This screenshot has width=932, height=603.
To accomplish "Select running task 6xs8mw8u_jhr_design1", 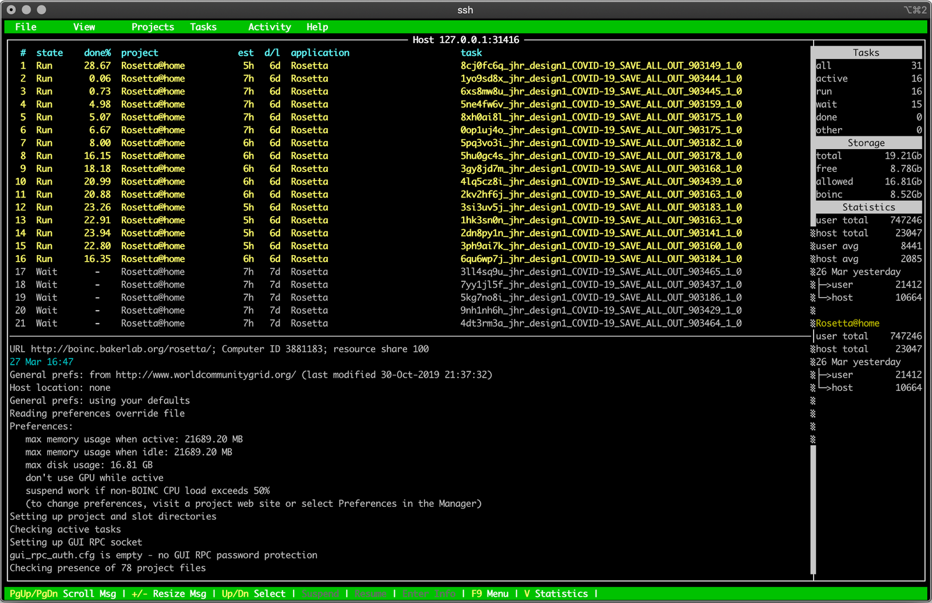I will point(601,91).
